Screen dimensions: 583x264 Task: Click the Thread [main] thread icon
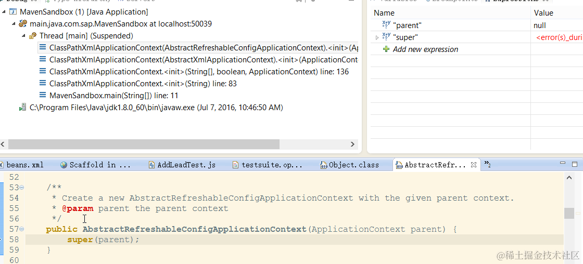33,36
